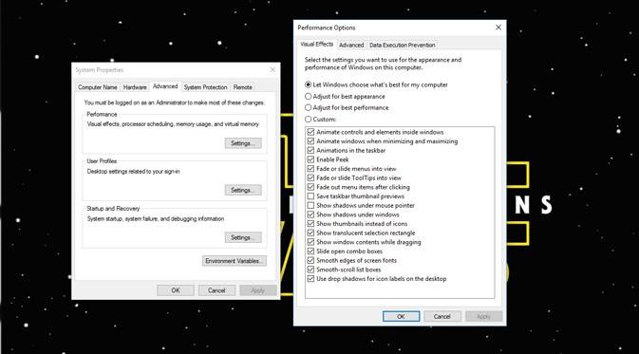Switch to Hardware tab in System Properties
The height and width of the screenshot is (354, 639).
tap(135, 87)
